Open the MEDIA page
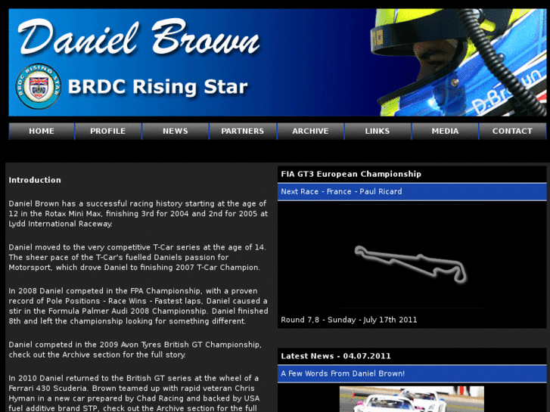The width and height of the screenshot is (550, 412). pos(445,131)
